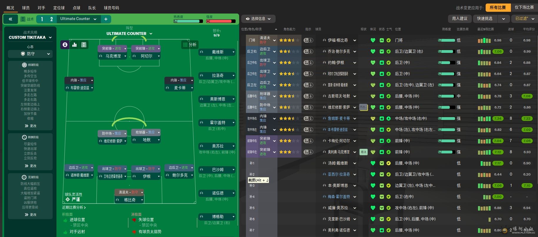Screen dimensions: 538x237
Task: Switch tactic changes to 仅下场比赛
Action: point(524,8)
